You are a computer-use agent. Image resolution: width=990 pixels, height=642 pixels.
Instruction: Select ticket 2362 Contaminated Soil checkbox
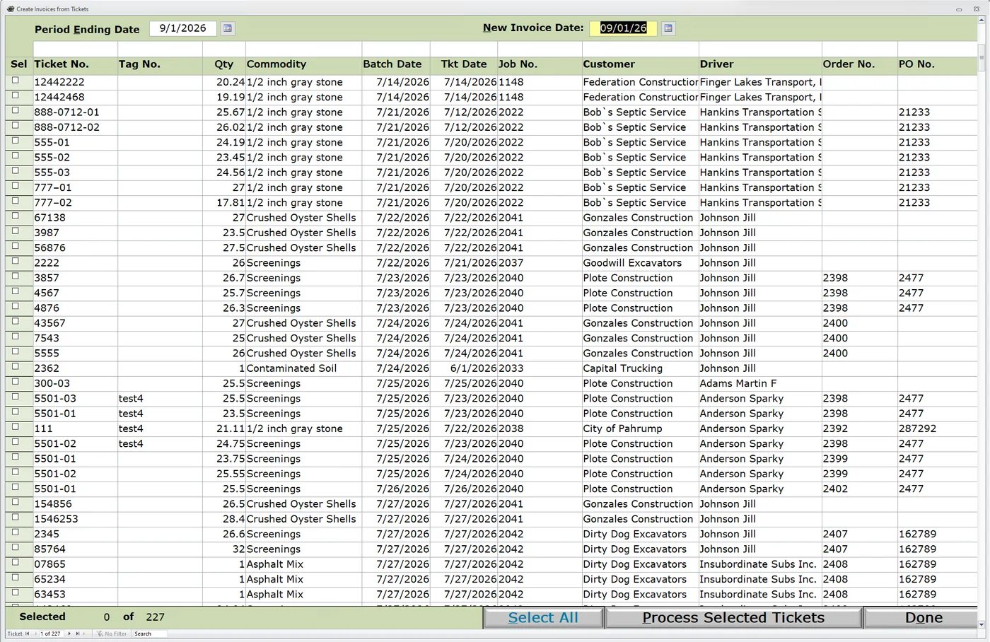tap(16, 366)
